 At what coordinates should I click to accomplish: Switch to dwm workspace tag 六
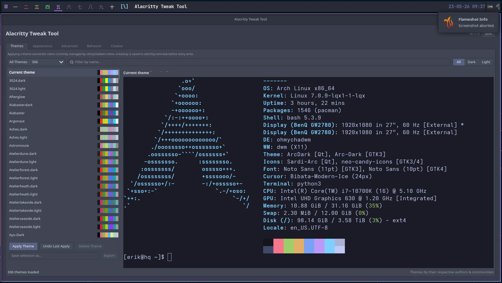[x=69, y=7]
